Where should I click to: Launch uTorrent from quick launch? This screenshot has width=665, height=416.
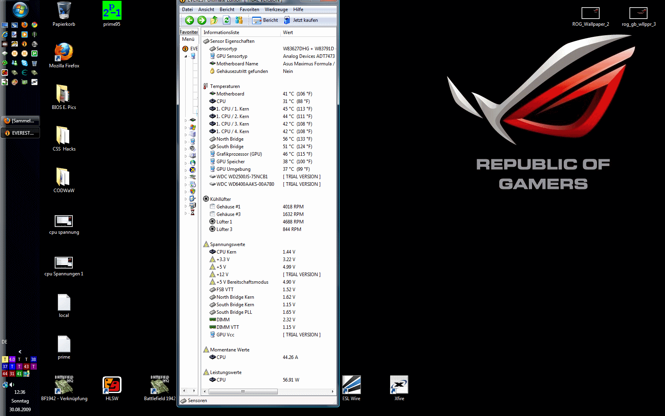coord(34,53)
